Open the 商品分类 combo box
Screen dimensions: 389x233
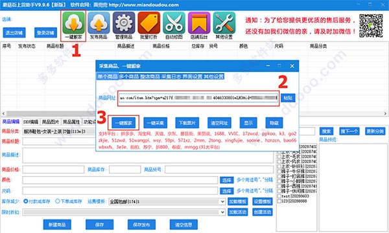[59, 131]
